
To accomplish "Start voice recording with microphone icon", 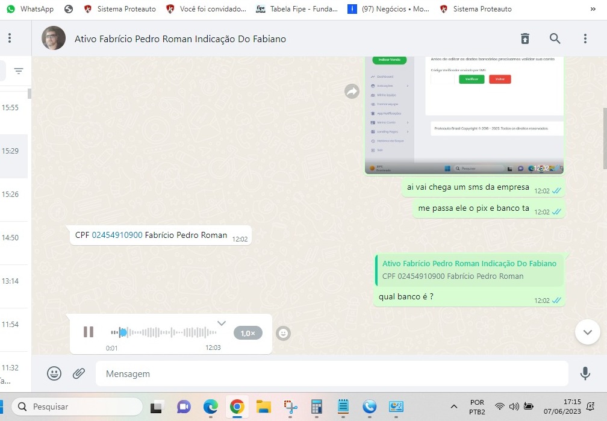I will click(585, 373).
